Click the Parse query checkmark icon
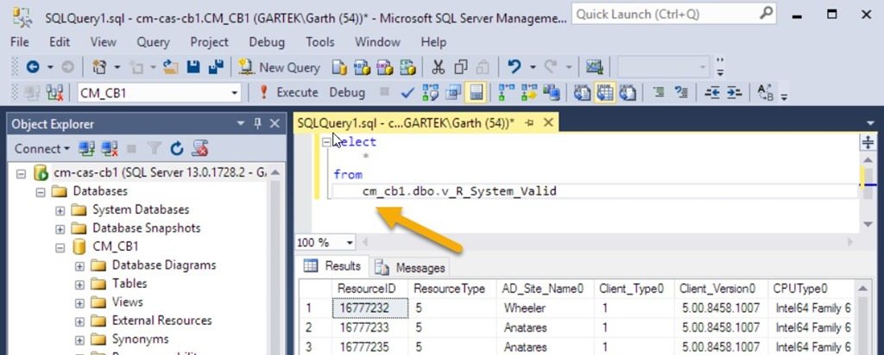This screenshot has height=355, width=884. pos(408,92)
